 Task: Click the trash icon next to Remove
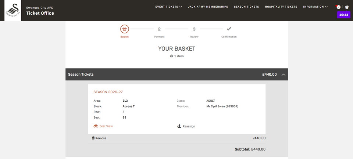point(93,138)
